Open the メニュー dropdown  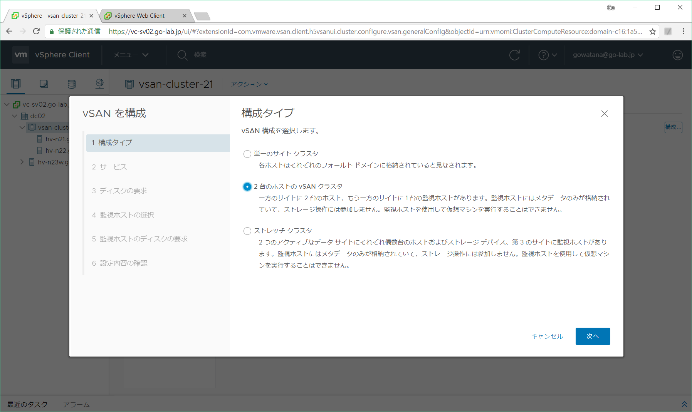pos(131,55)
